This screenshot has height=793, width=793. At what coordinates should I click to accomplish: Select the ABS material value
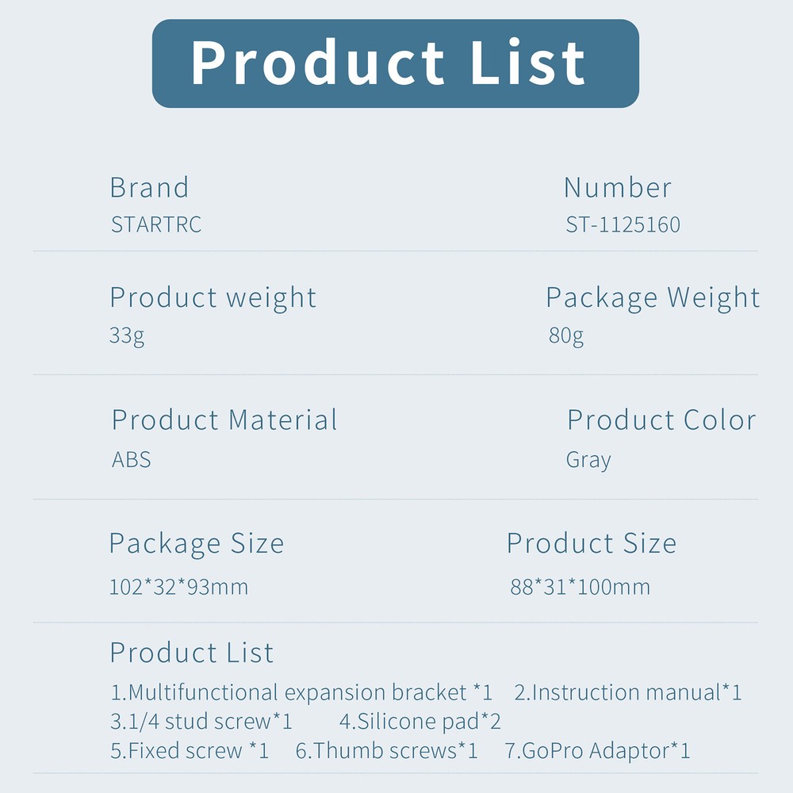132,460
